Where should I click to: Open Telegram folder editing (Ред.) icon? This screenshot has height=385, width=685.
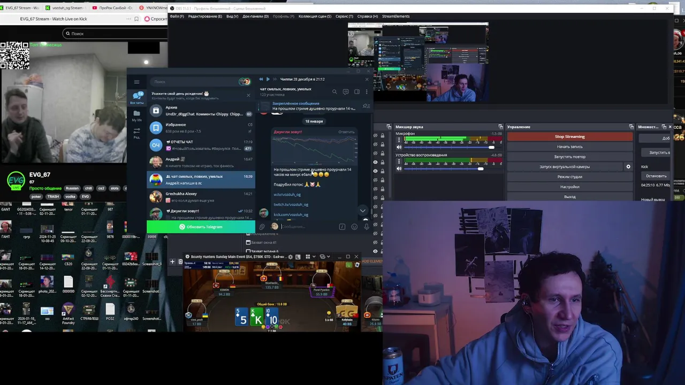pos(137,133)
